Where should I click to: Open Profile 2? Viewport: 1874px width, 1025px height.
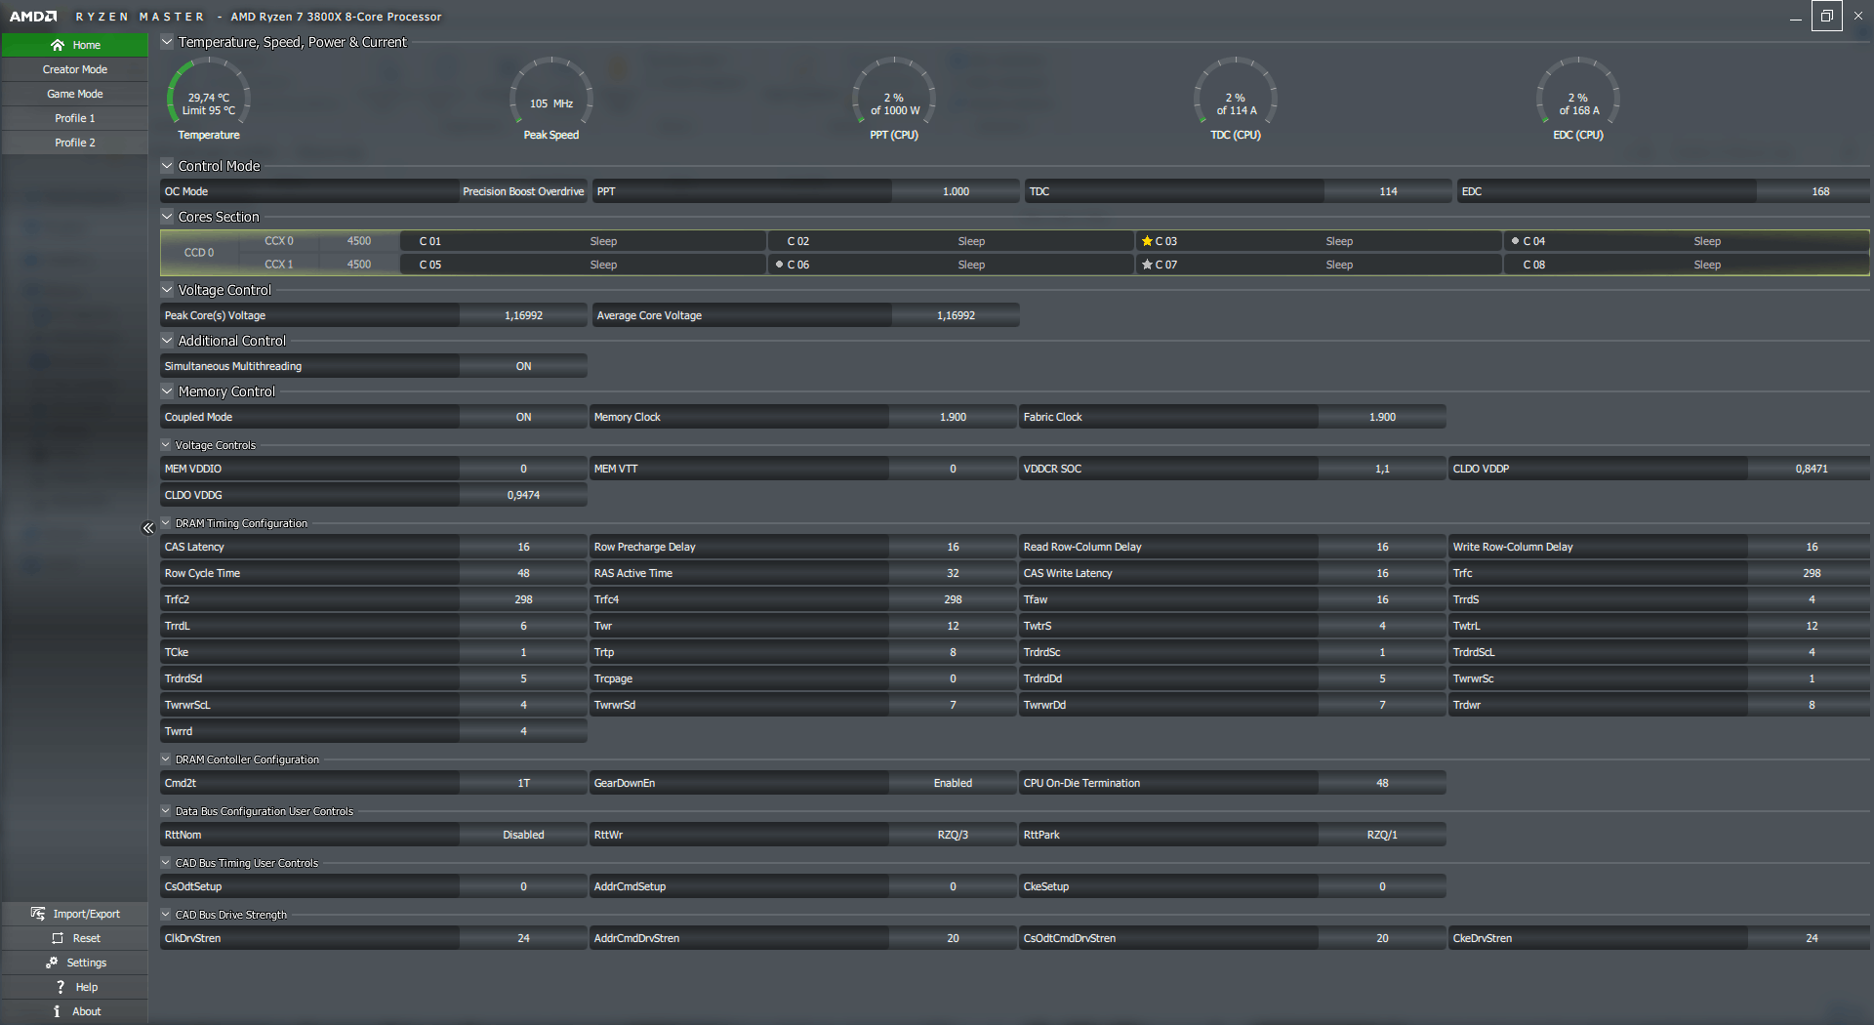[74, 143]
